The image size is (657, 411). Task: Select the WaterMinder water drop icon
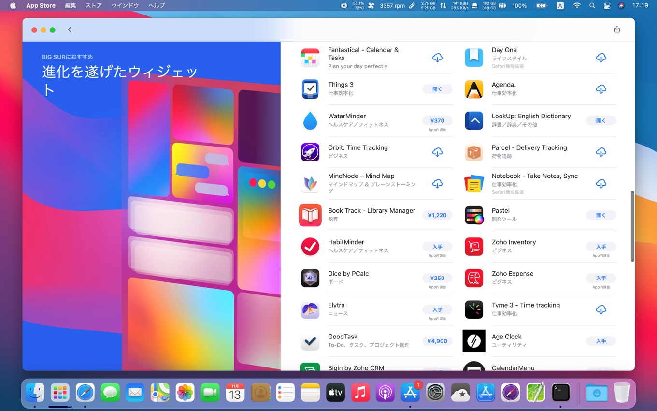coord(310,120)
